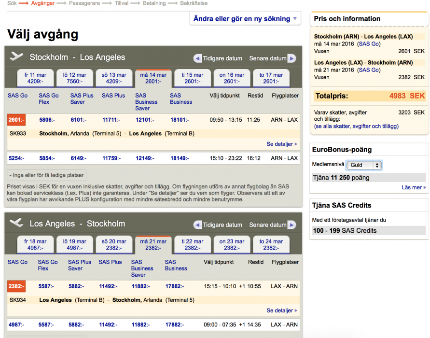Select 5254 SAS Go fare for 15:10 departure
Screen dimensions: 430x338
click(x=16, y=158)
